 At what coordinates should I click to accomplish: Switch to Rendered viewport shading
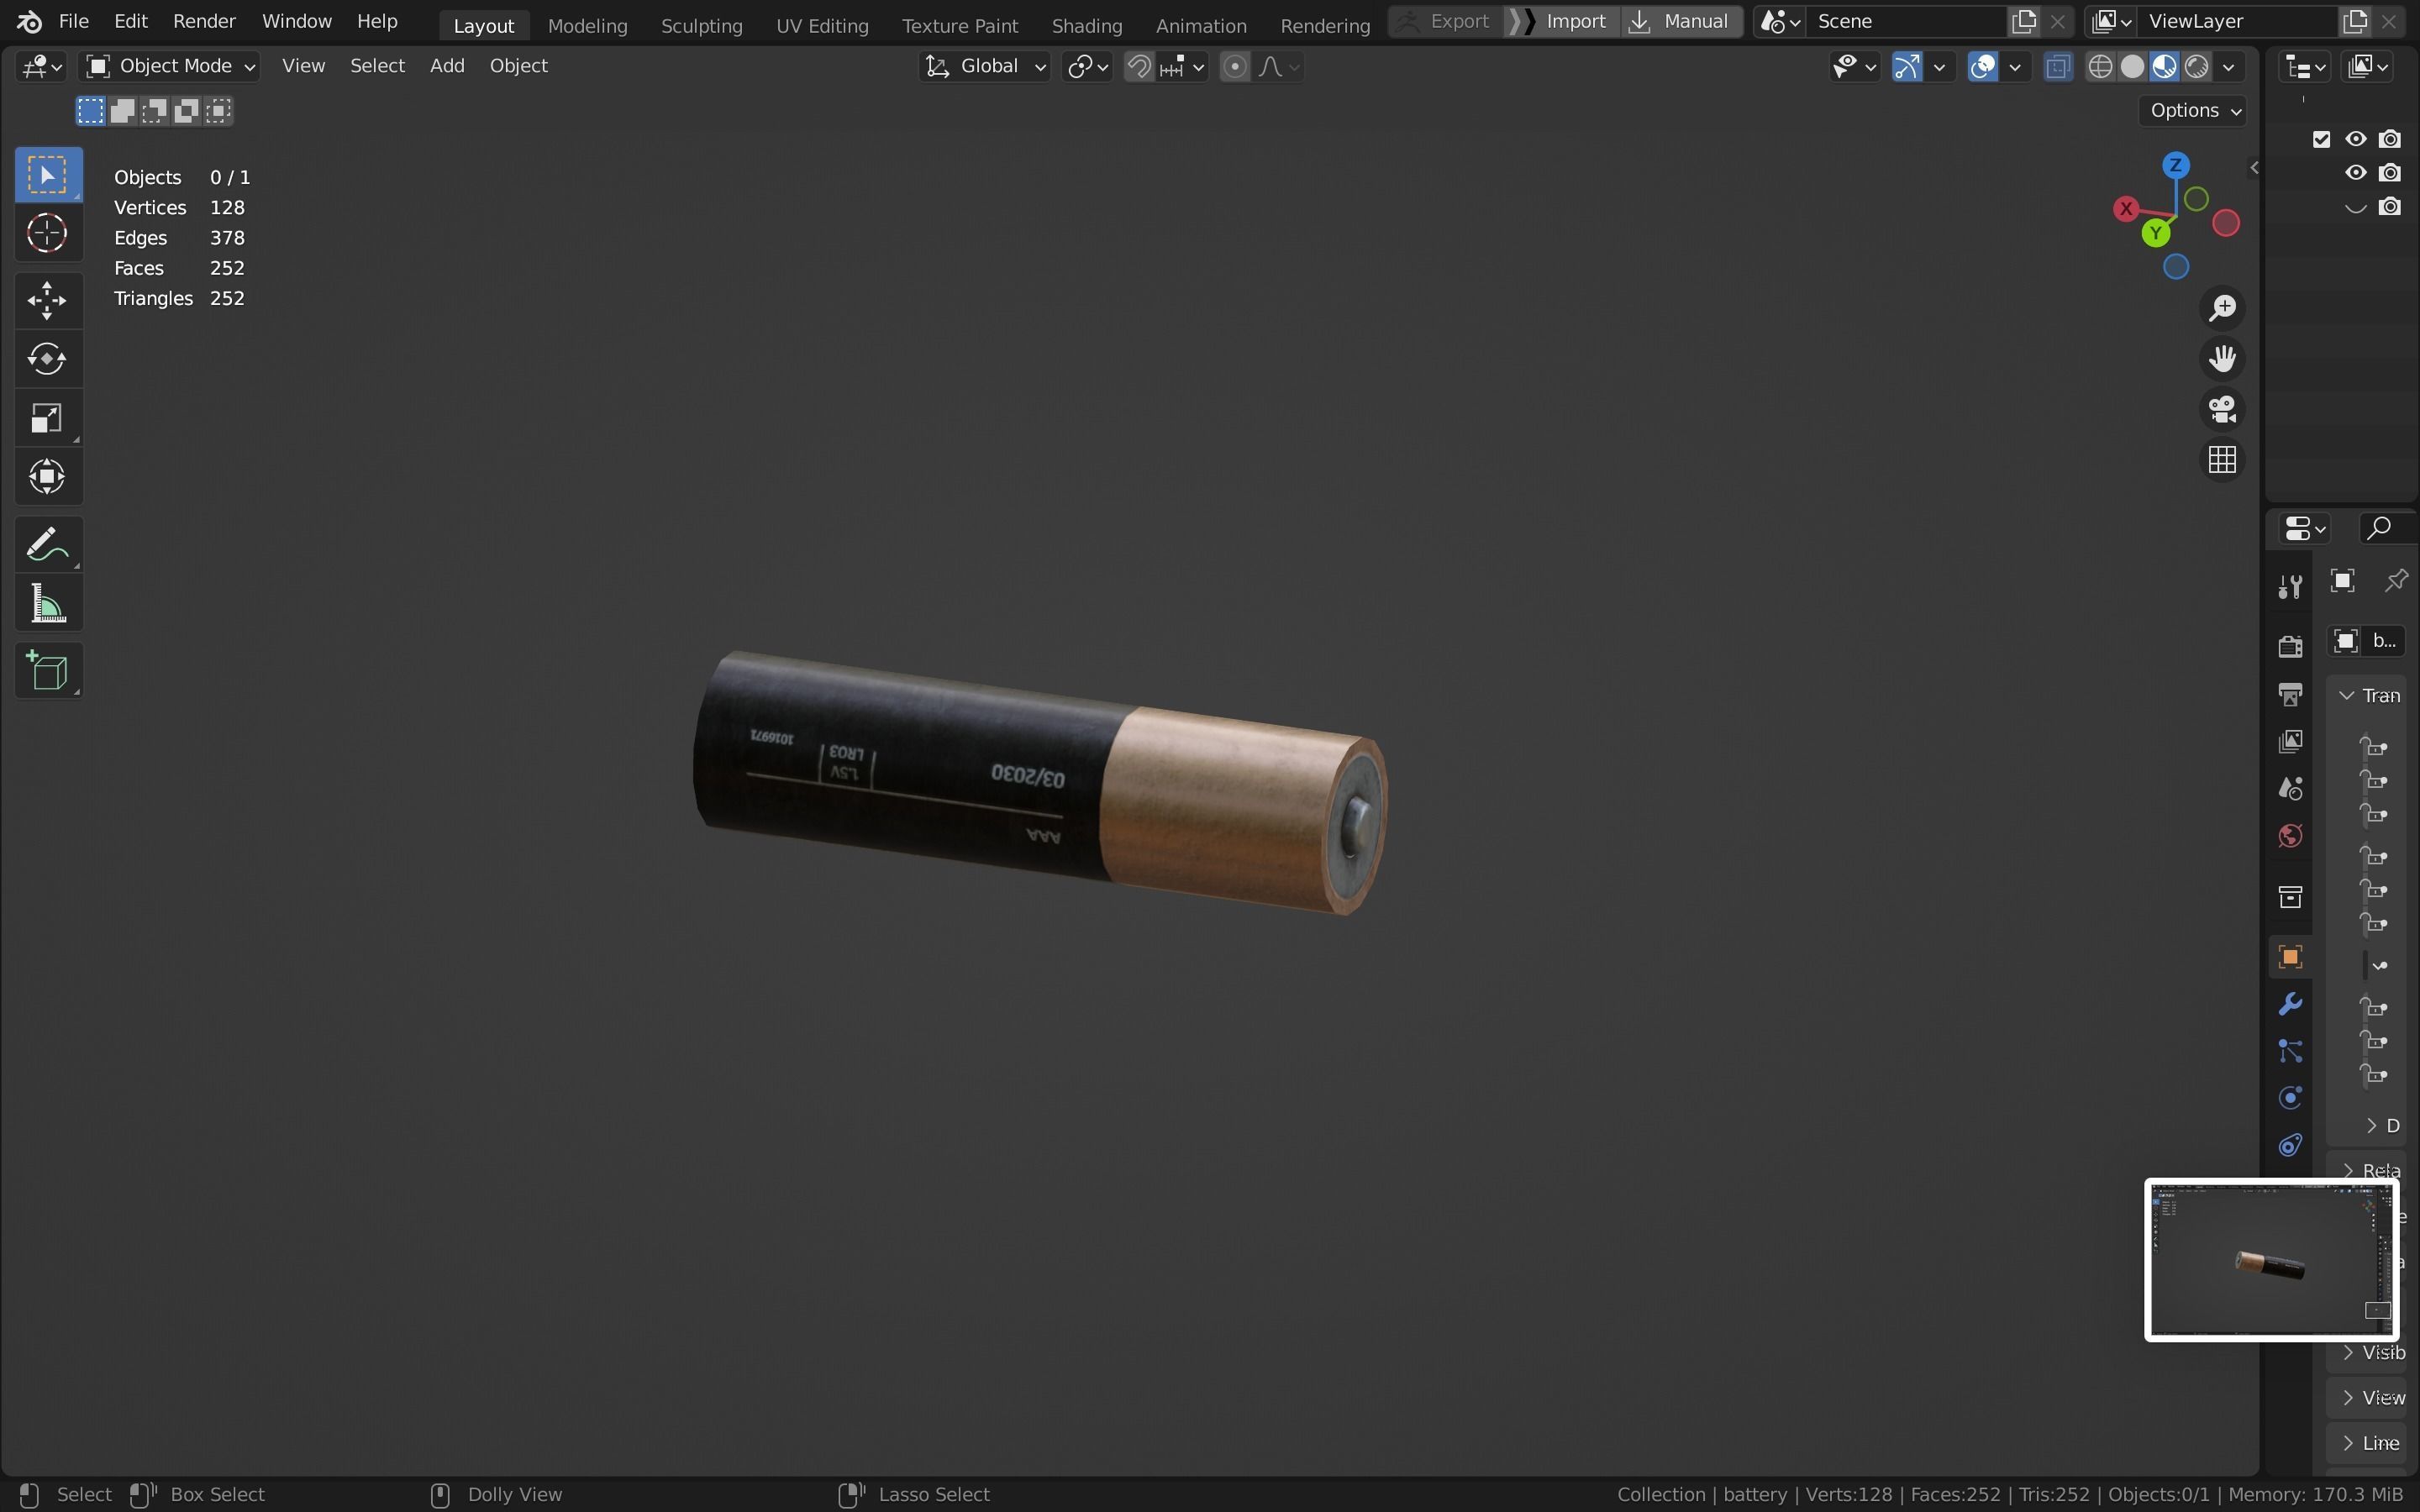click(2196, 67)
